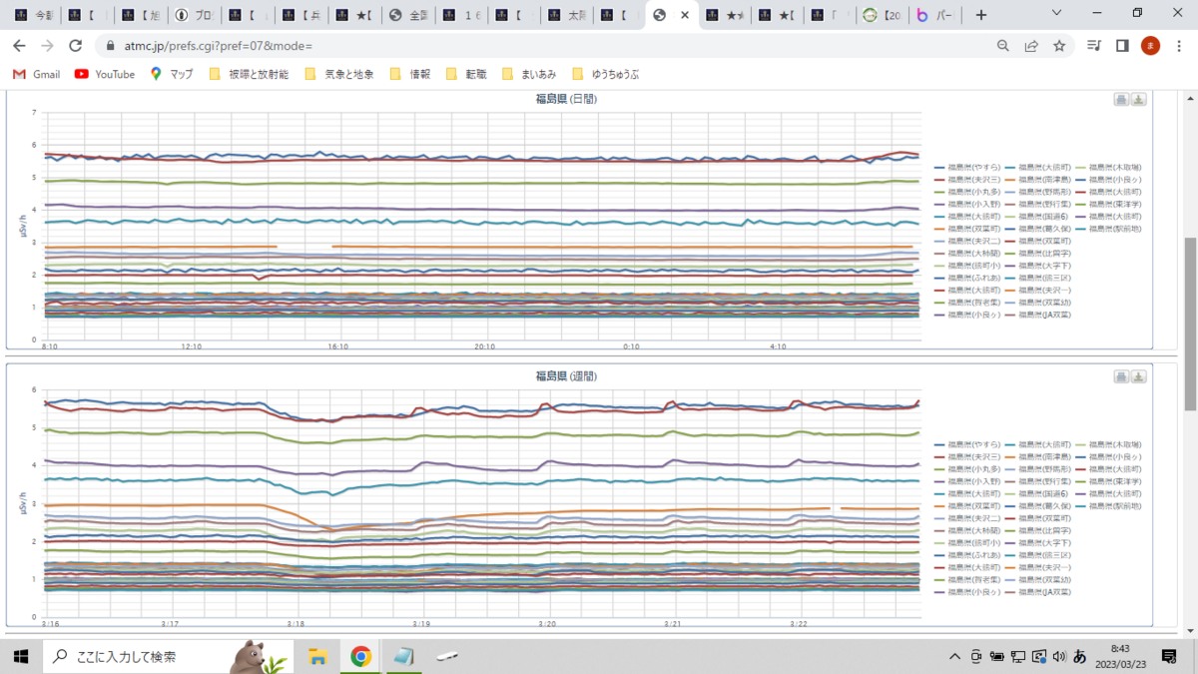Download the weekly Fukushima chart
The width and height of the screenshot is (1198, 674).
tap(1139, 376)
